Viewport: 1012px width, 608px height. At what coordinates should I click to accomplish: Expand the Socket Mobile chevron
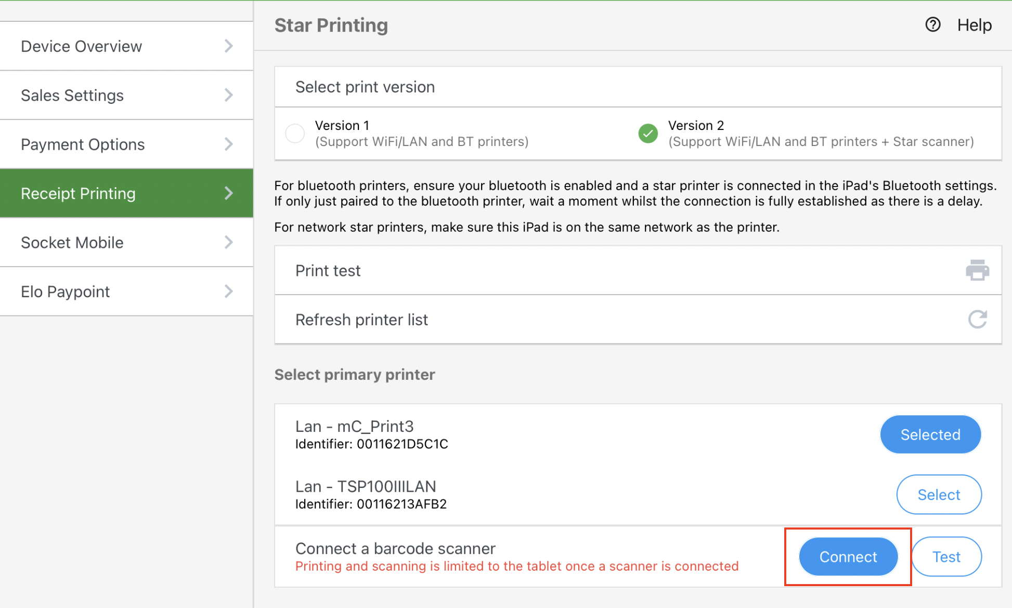[x=229, y=242]
